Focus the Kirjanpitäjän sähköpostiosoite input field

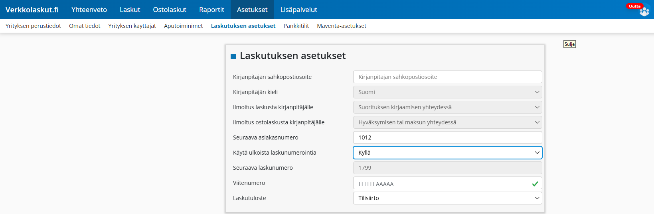[447, 77]
